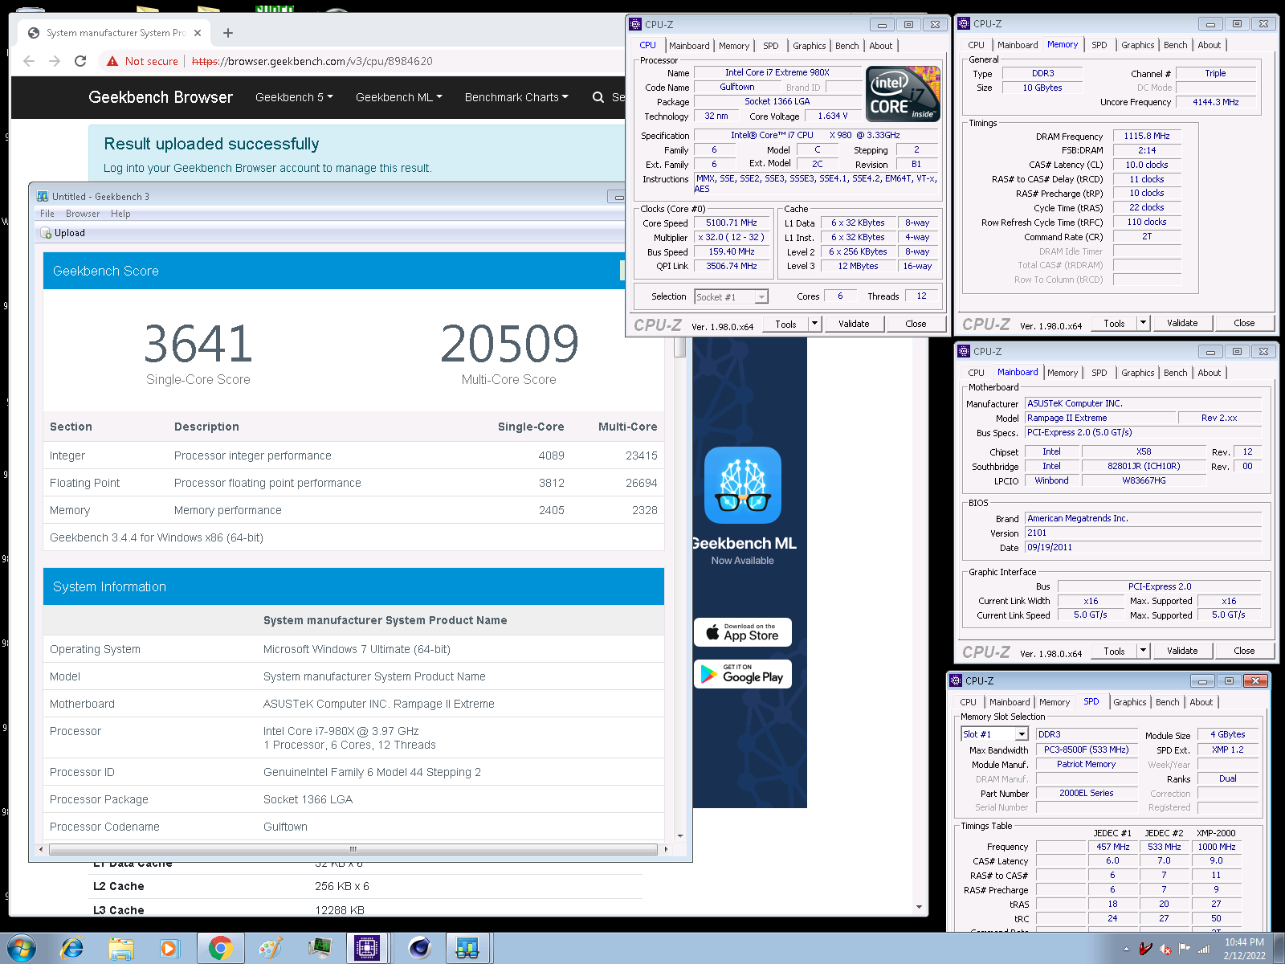1285x964 pixels.
Task: Click the network signal tray icon
Action: (x=1204, y=949)
